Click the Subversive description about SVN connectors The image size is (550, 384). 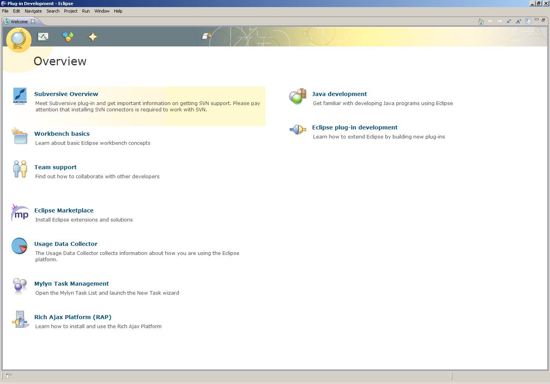[148, 106]
